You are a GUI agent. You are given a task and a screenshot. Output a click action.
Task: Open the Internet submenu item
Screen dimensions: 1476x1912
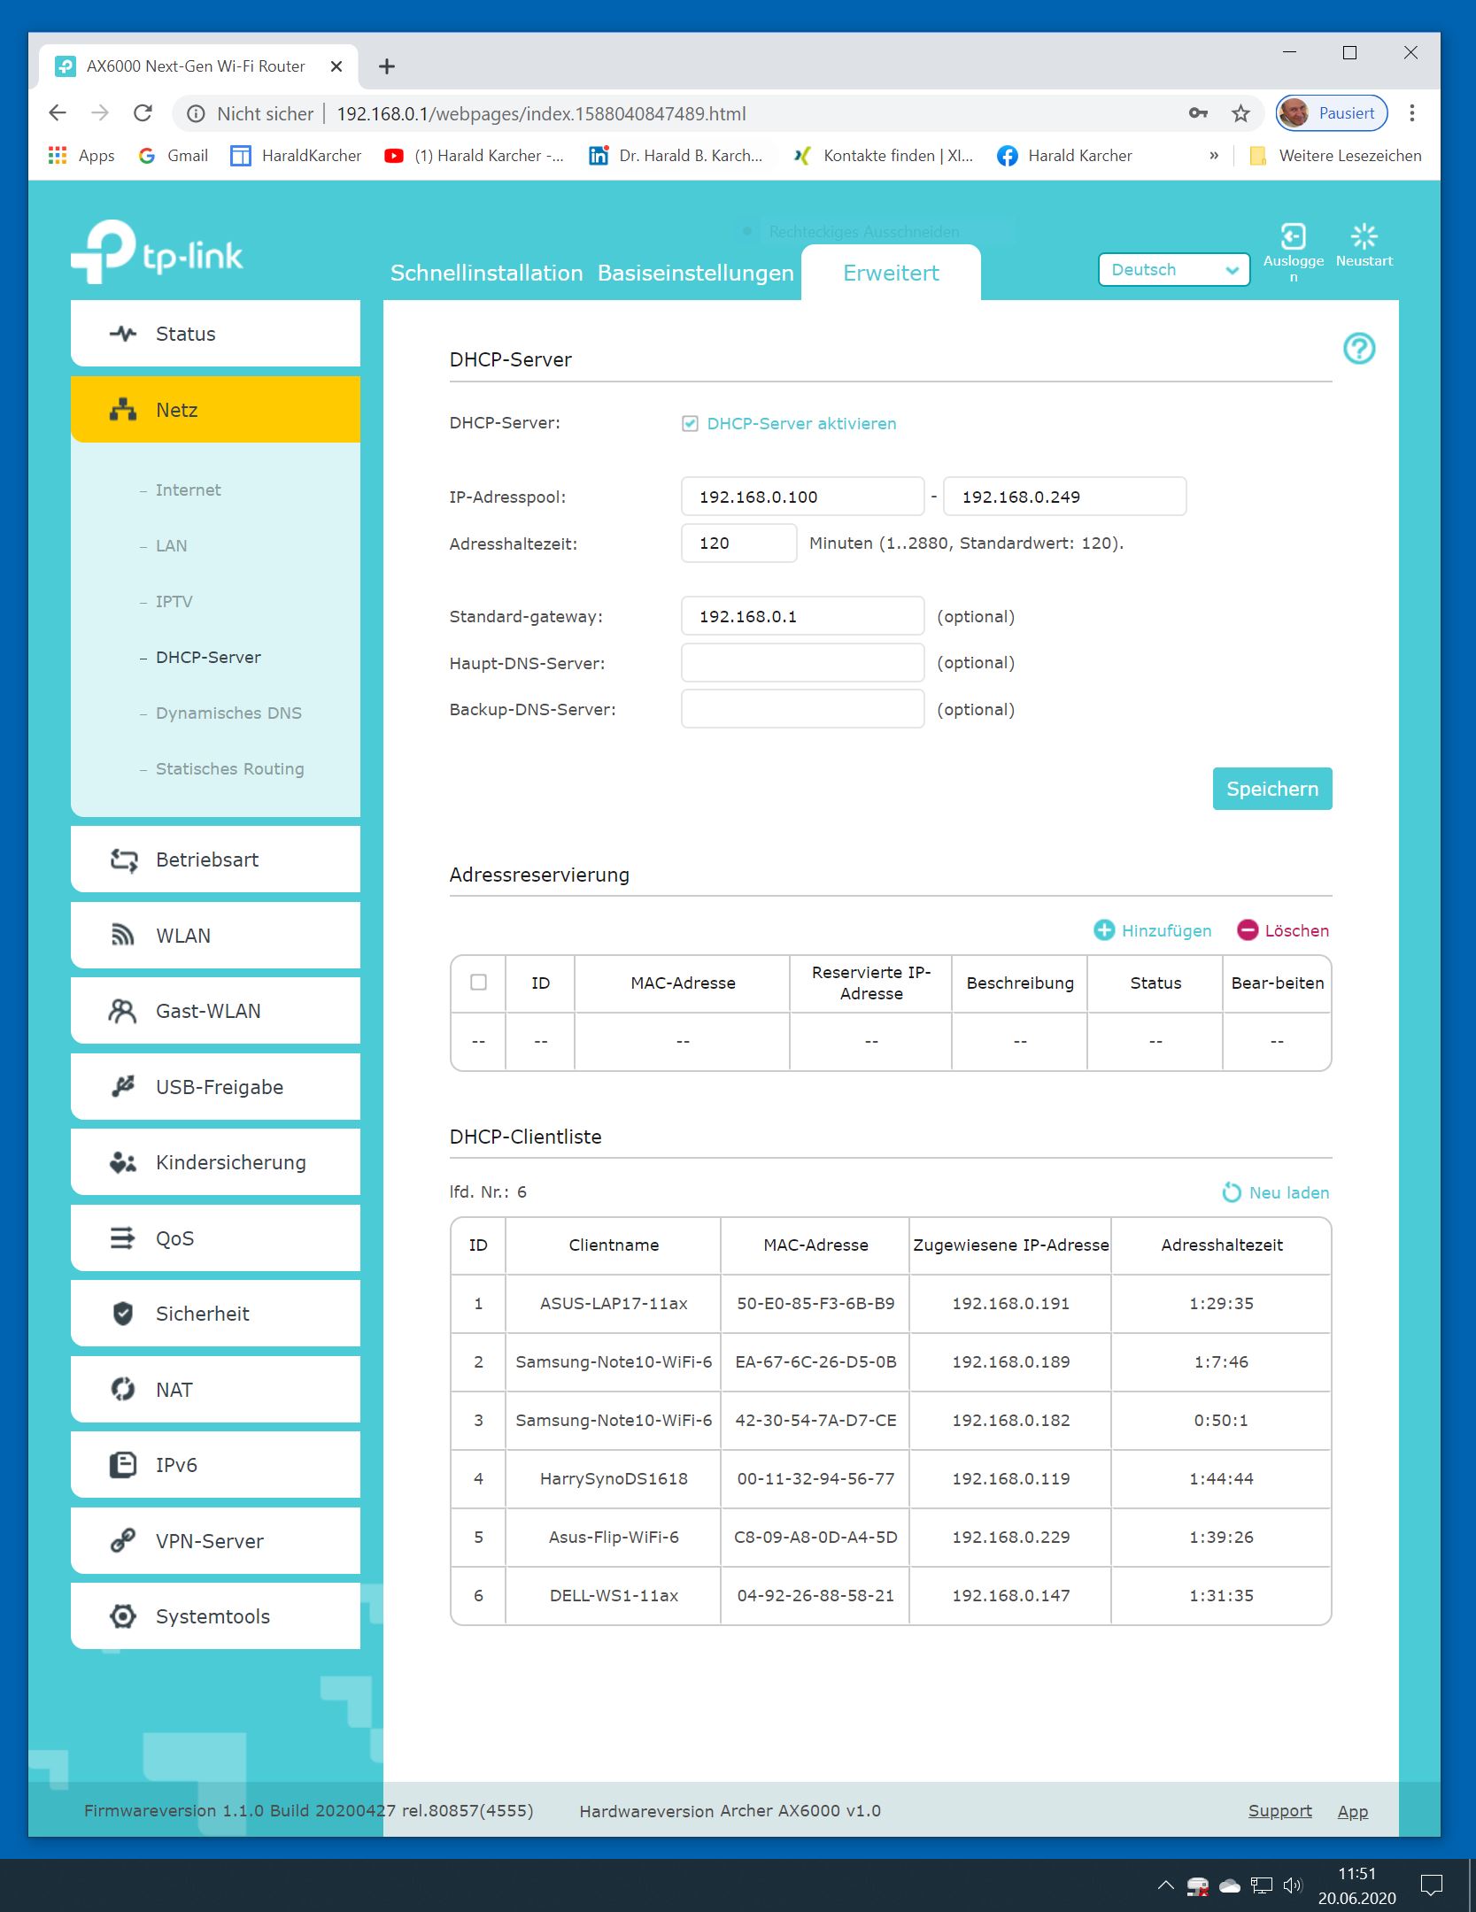coord(188,490)
